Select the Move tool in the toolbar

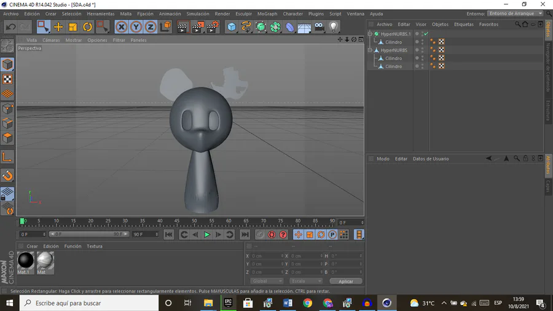58,26
